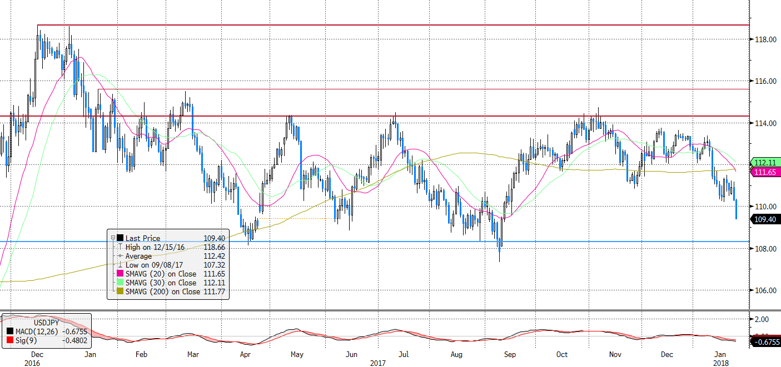781x367 pixels.
Task: Select the Sig(9) legend label
Action: 26,341
